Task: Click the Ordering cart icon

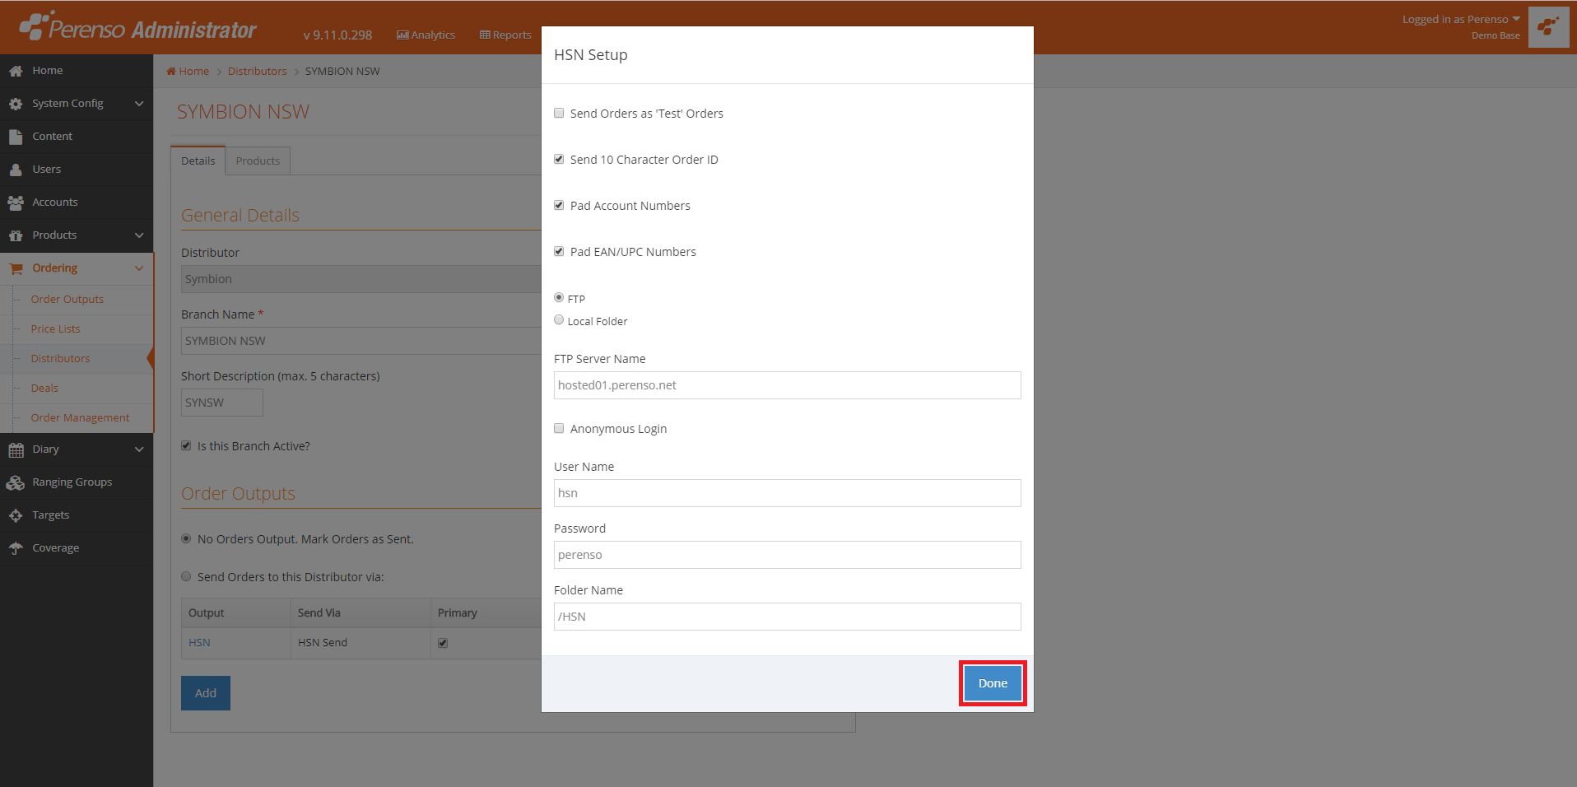Action: coord(16,268)
